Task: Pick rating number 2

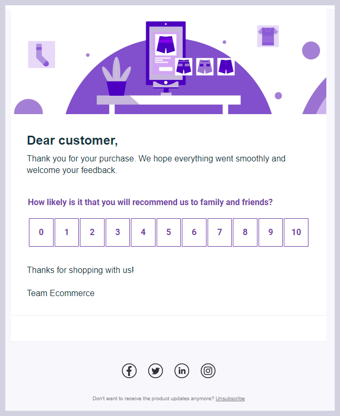Action: (x=92, y=232)
